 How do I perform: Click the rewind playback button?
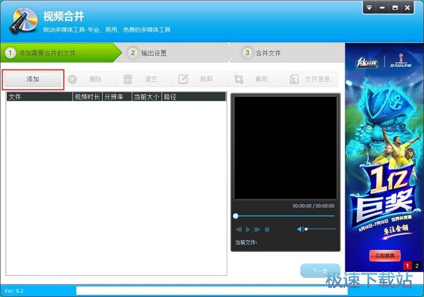[239, 230]
